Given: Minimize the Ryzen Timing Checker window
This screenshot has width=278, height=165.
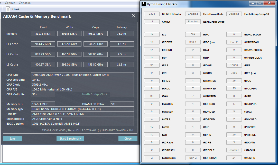Looking at the screenshot, I should [x=253, y=3].
